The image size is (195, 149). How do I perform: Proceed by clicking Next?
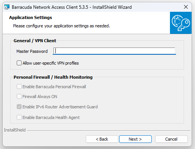pyautogui.click(x=135, y=139)
